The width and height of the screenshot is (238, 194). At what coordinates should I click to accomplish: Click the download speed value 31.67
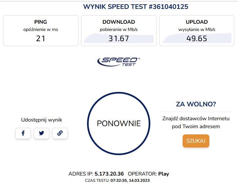click(119, 39)
